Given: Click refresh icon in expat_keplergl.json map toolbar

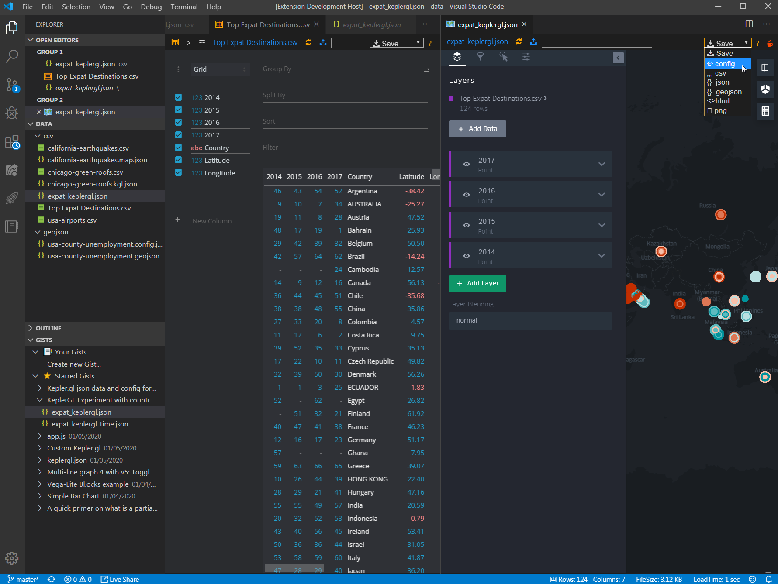Looking at the screenshot, I should click(x=519, y=41).
